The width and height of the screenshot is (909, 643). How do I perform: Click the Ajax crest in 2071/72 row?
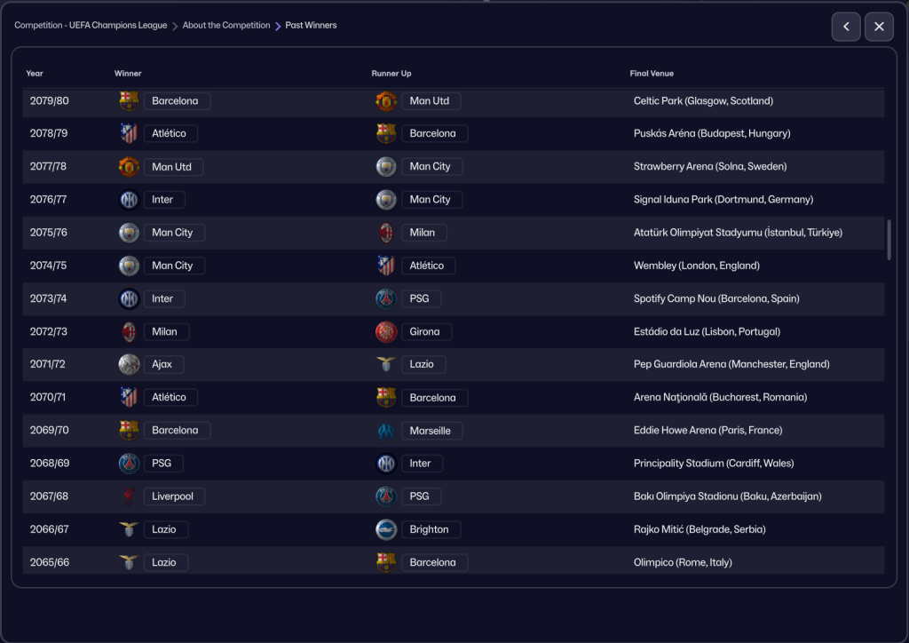coord(130,364)
